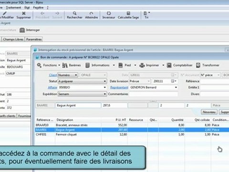Click in the Commentaires field

click(x=153, y=94)
